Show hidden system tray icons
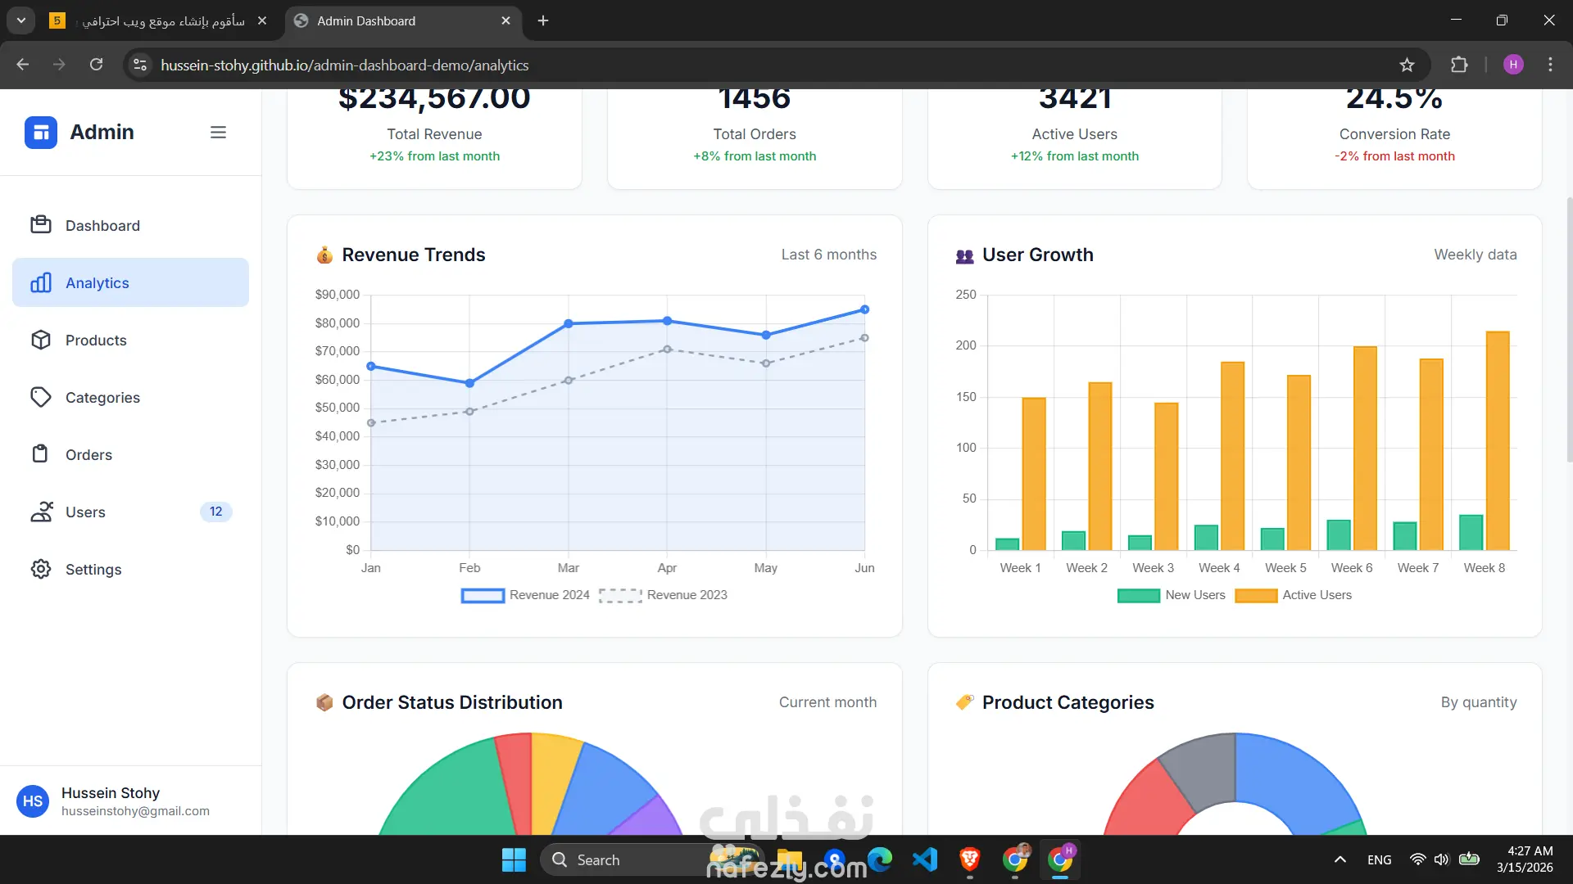1573x884 pixels. [x=1340, y=859]
